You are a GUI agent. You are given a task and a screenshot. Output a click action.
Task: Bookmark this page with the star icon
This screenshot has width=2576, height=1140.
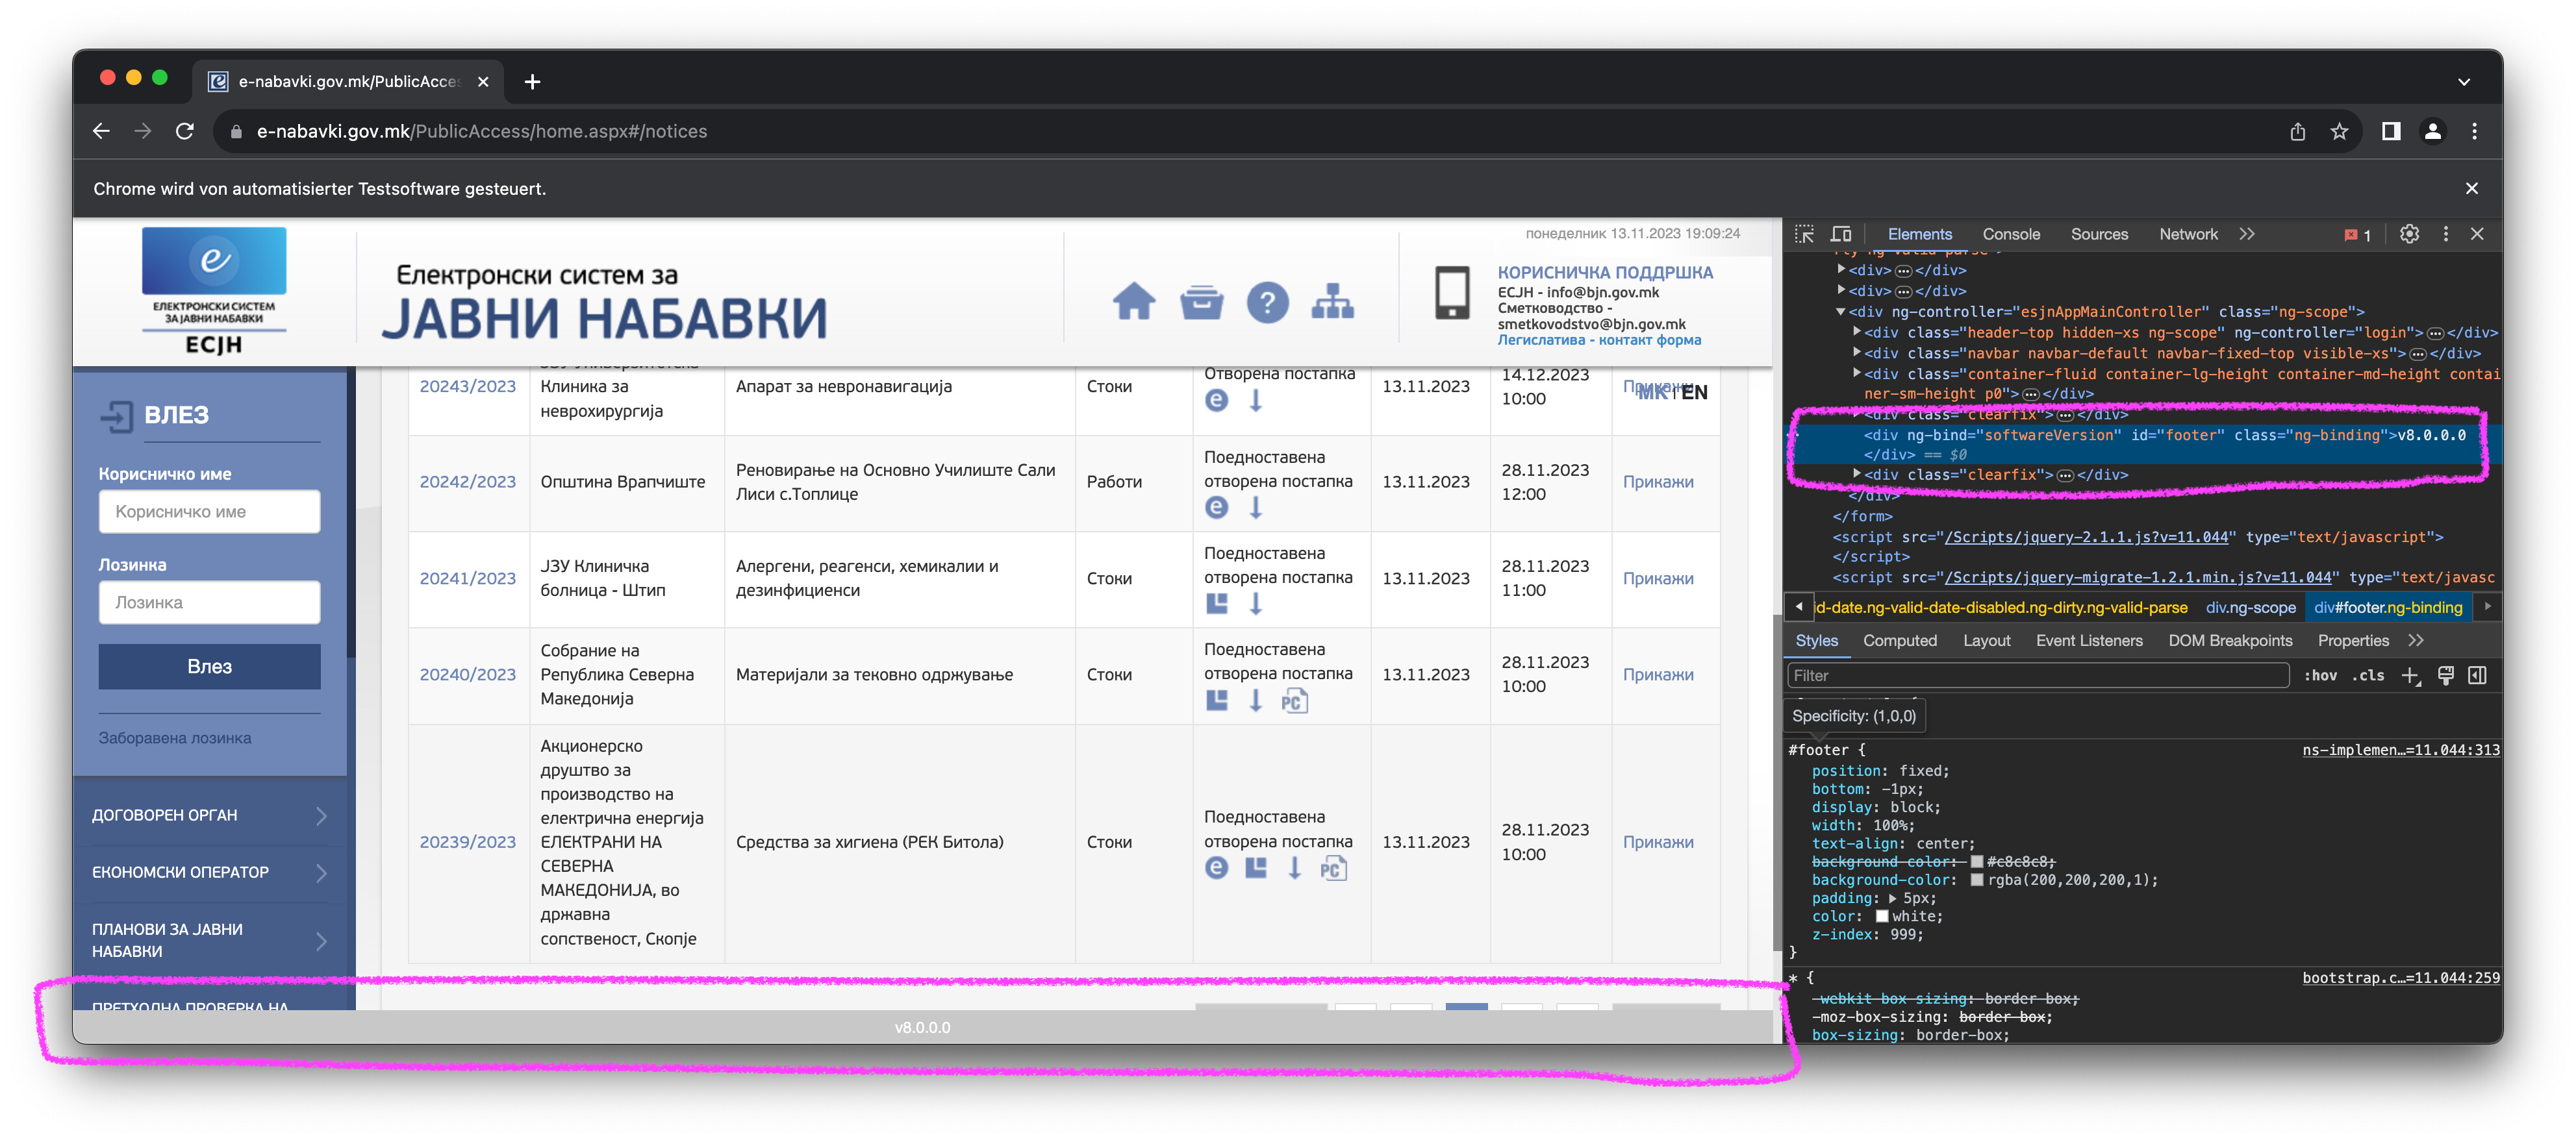[x=2339, y=132]
